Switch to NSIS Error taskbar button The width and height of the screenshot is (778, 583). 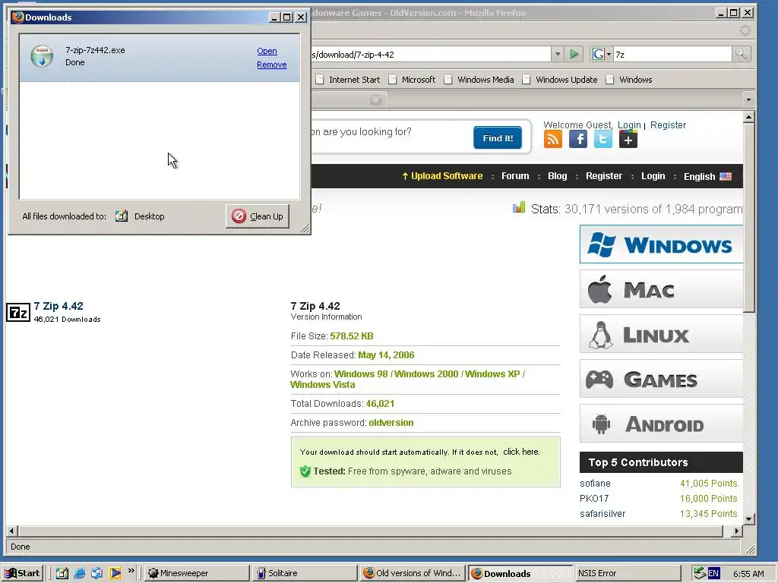pyautogui.click(x=628, y=573)
